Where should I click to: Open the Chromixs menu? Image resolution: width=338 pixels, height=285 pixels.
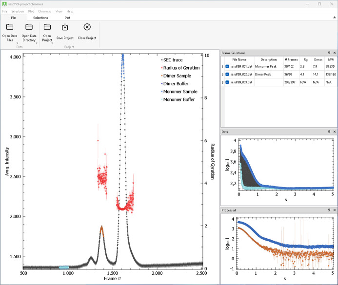pyautogui.click(x=44, y=11)
